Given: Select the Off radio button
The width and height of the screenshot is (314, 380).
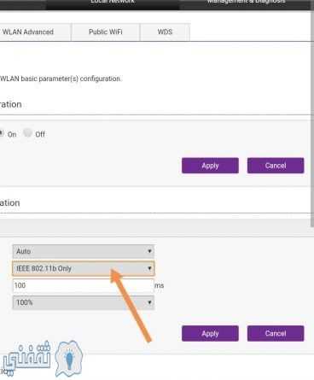Looking at the screenshot, I should pyautogui.click(x=27, y=132).
